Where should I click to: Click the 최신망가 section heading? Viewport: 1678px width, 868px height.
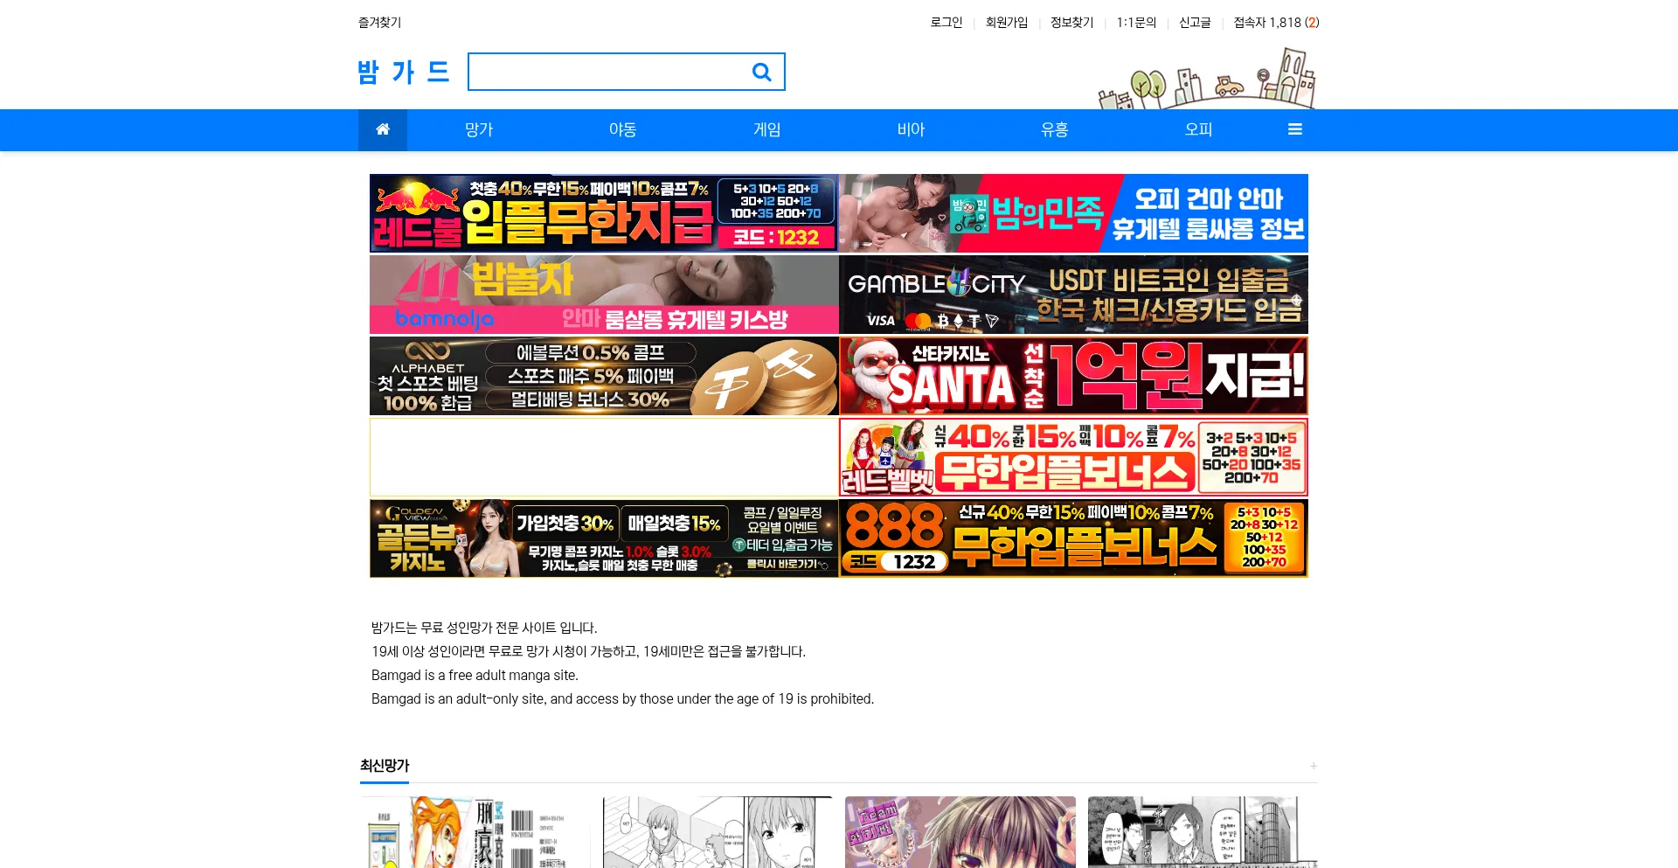point(385,766)
